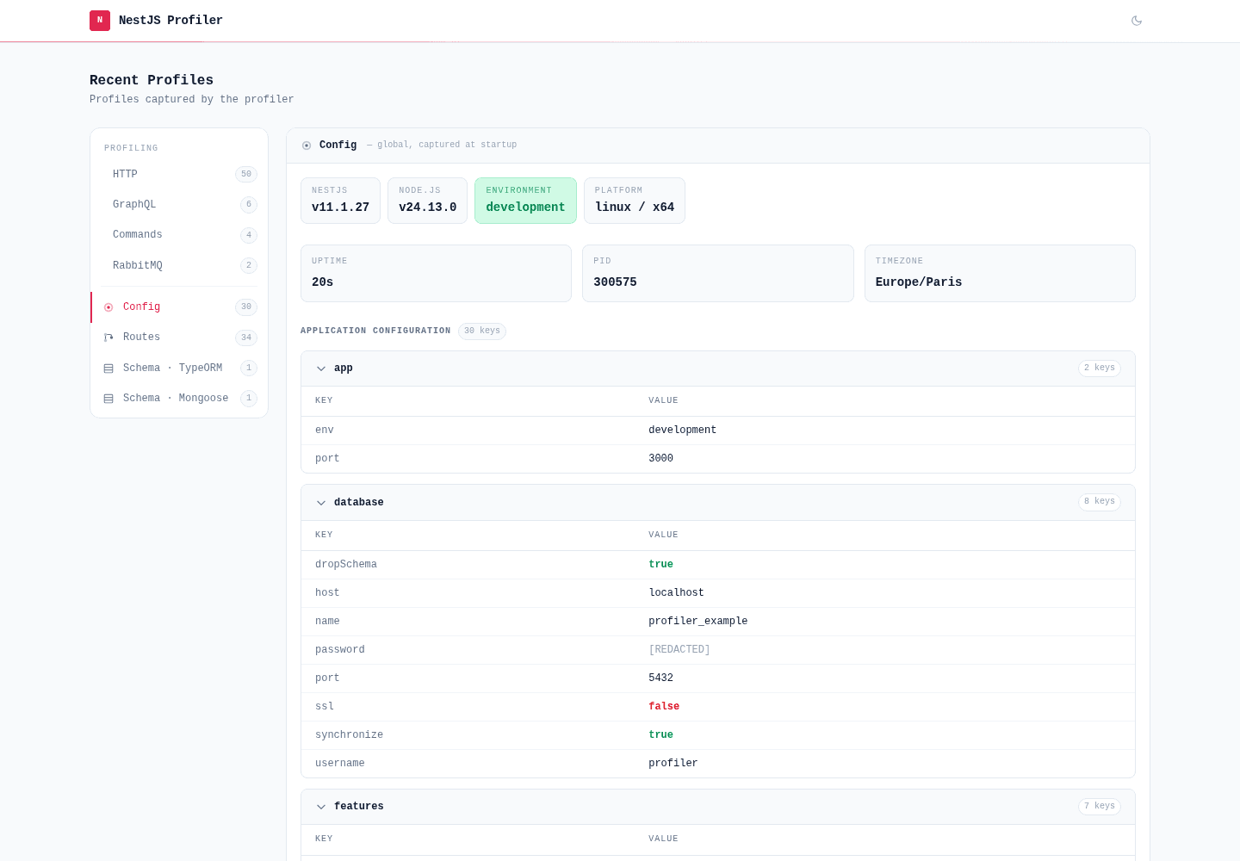The width and height of the screenshot is (1240, 861).
Task: Click the env value development
Action: point(682,430)
